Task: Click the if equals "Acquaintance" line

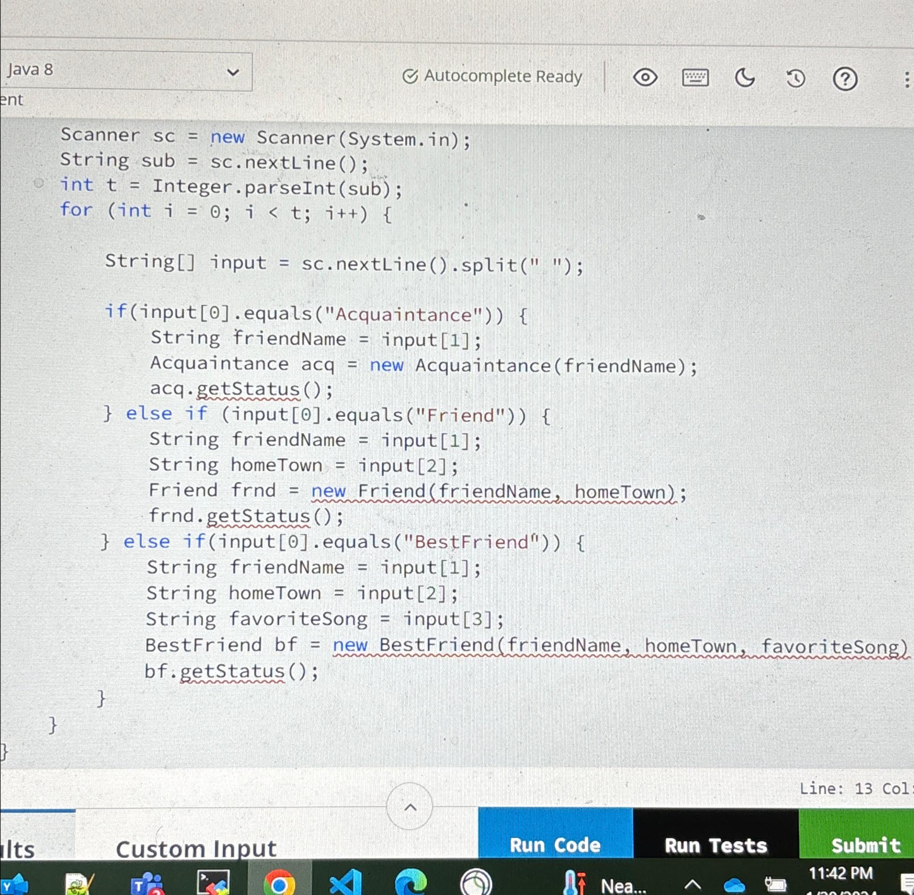Action: (x=316, y=314)
